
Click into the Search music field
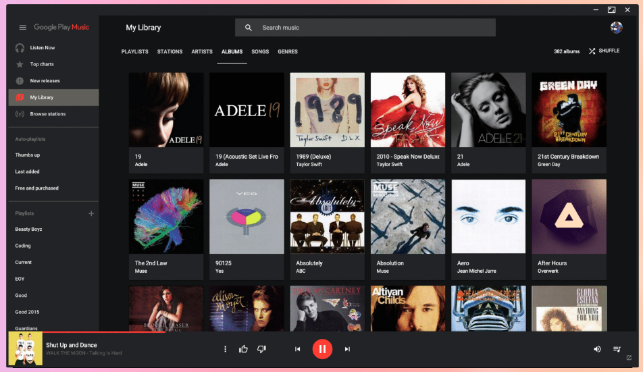pyautogui.click(x=365, y=28)
